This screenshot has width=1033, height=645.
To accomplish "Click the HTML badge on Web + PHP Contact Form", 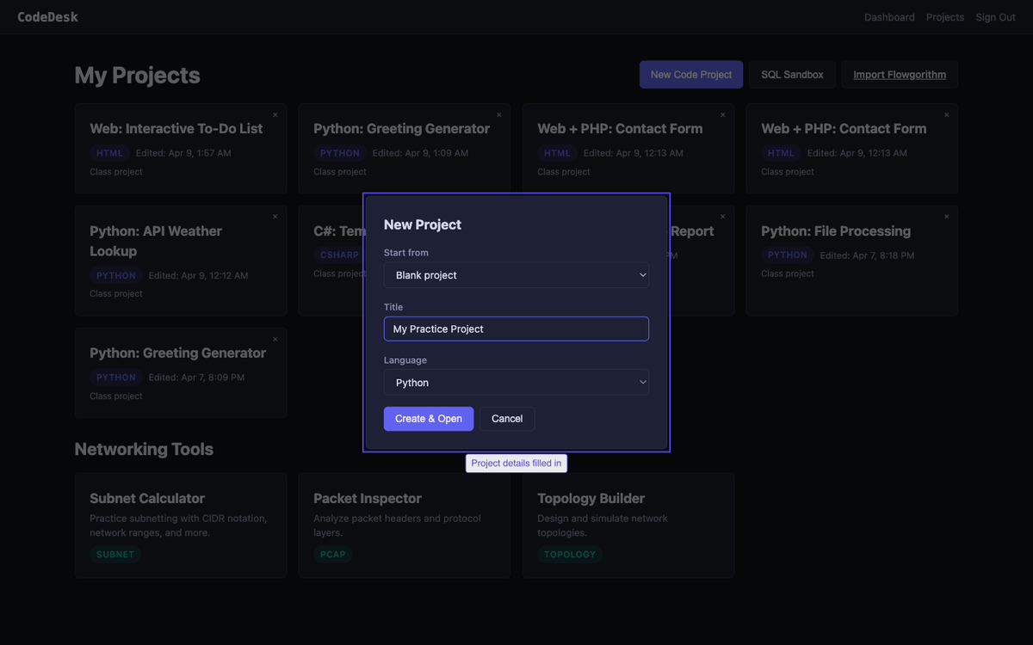I will [557, 152].
